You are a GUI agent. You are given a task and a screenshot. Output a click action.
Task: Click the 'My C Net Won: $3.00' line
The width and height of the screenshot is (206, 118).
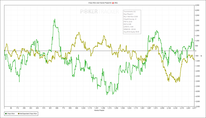point(131,17)
